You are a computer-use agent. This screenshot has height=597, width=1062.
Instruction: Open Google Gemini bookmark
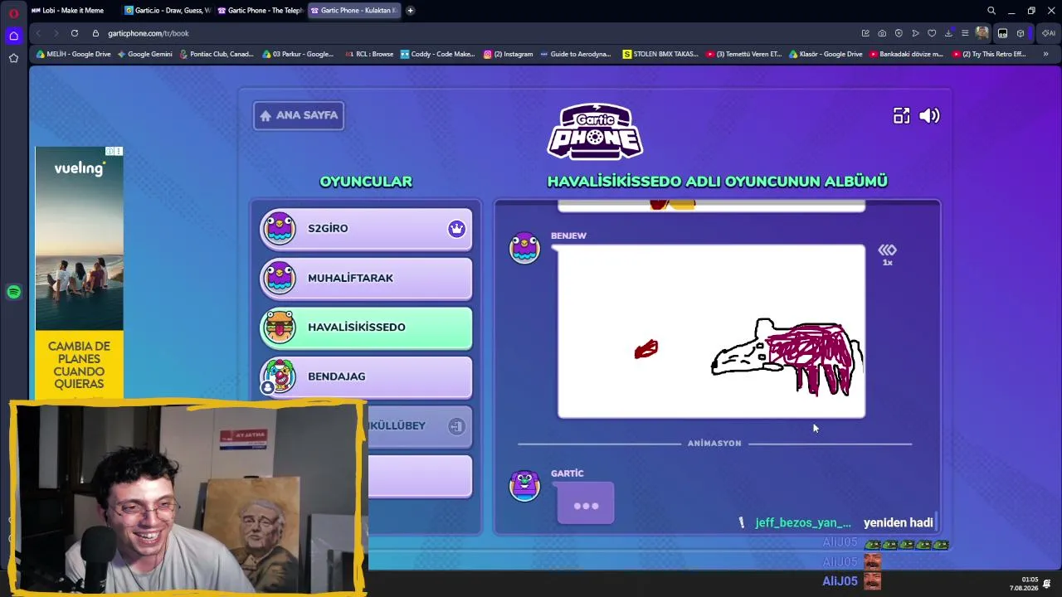(x=145, y=54)
